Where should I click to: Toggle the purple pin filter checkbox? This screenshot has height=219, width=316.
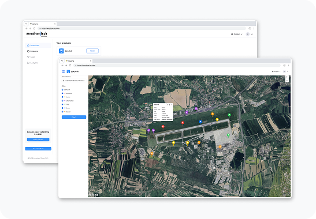coord(62,100)
